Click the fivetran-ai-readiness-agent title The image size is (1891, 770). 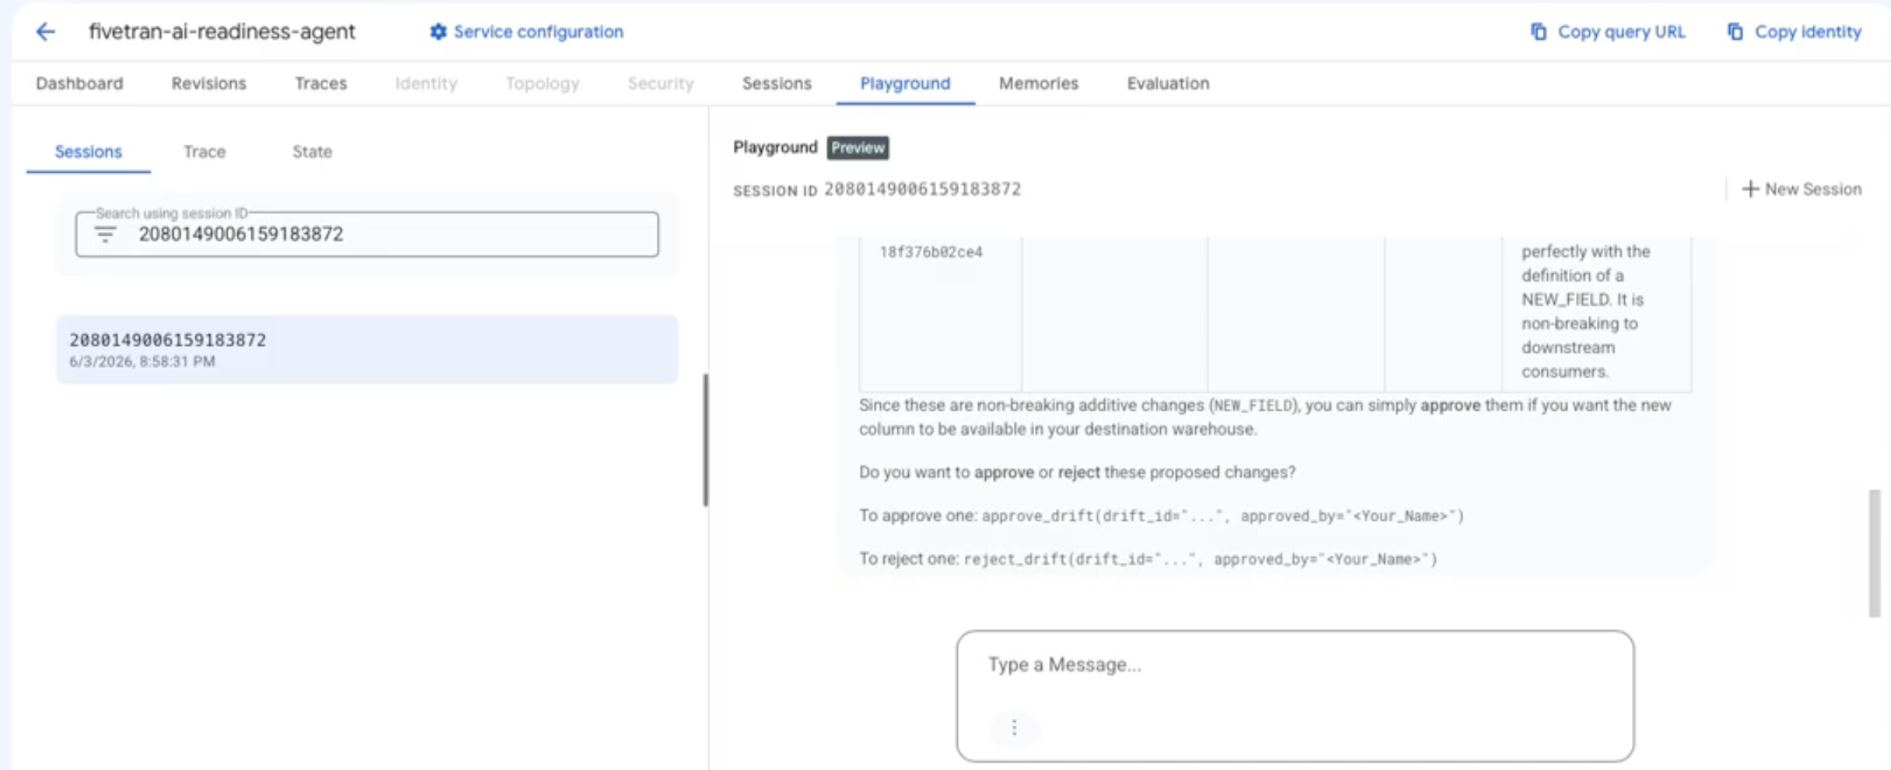coord(222,32)
